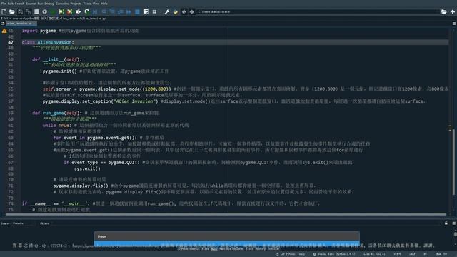Re-run last script icon
The height and width of the screenshot is (257, 457).
(86, 11)
